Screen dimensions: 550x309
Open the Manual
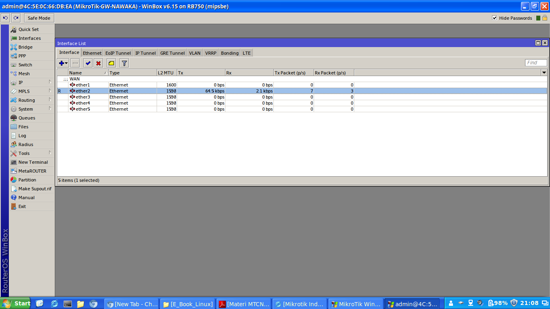31,198
